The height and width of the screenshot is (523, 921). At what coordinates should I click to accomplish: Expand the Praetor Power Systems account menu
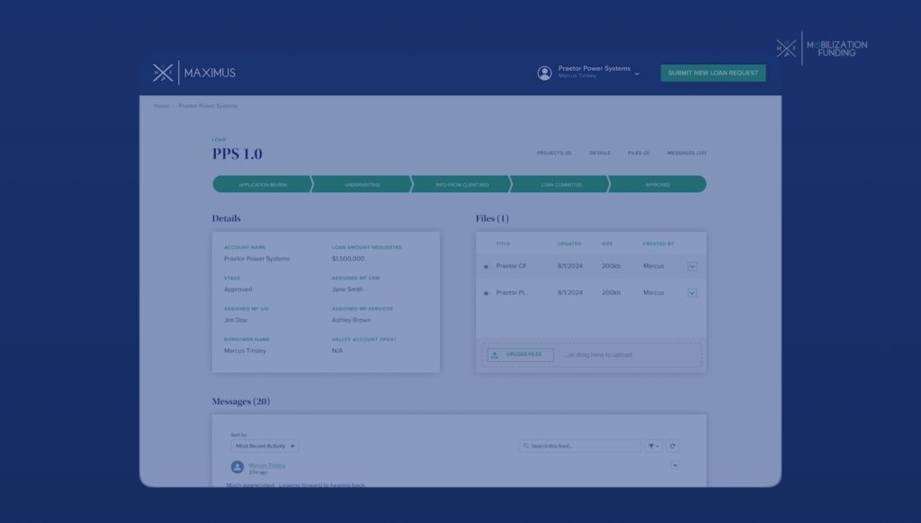point(637,74)
